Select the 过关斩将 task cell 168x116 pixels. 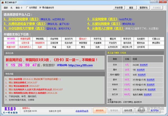141,47
